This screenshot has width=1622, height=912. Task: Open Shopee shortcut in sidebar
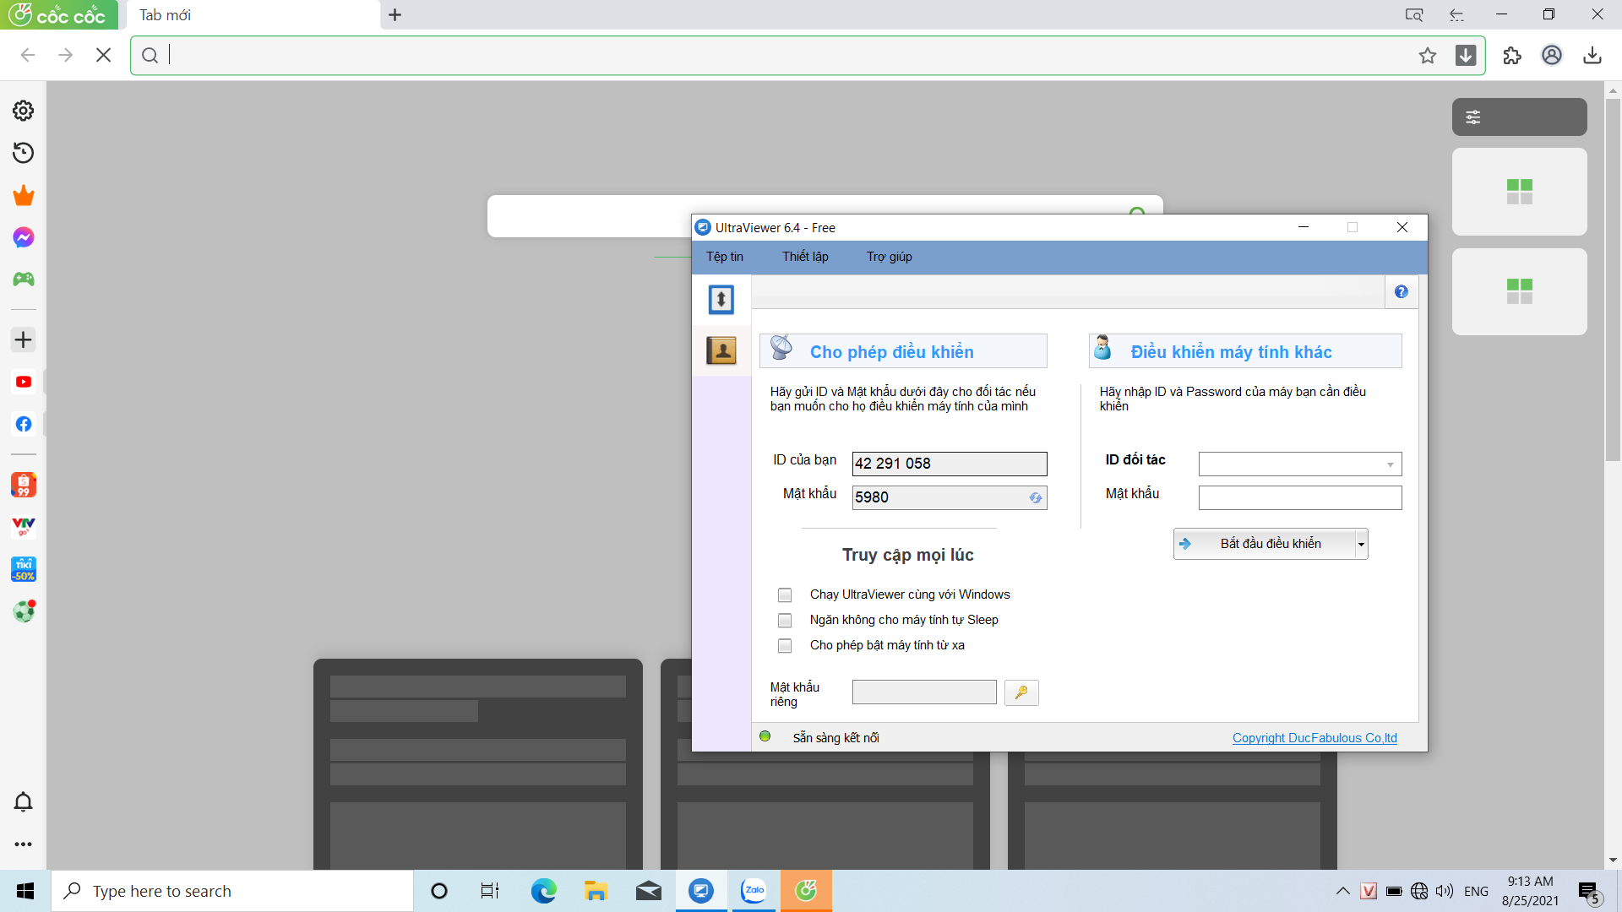[24, 485]
